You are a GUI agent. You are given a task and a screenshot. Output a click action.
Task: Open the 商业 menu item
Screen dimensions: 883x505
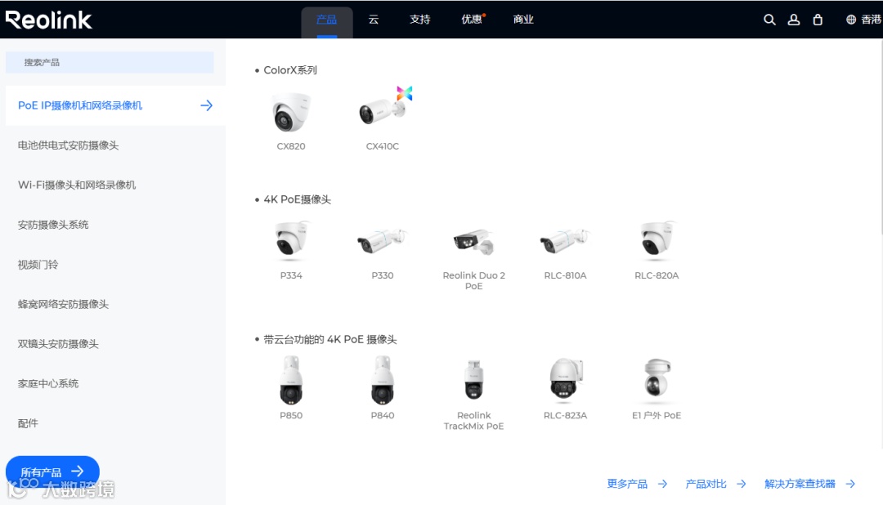523,20
